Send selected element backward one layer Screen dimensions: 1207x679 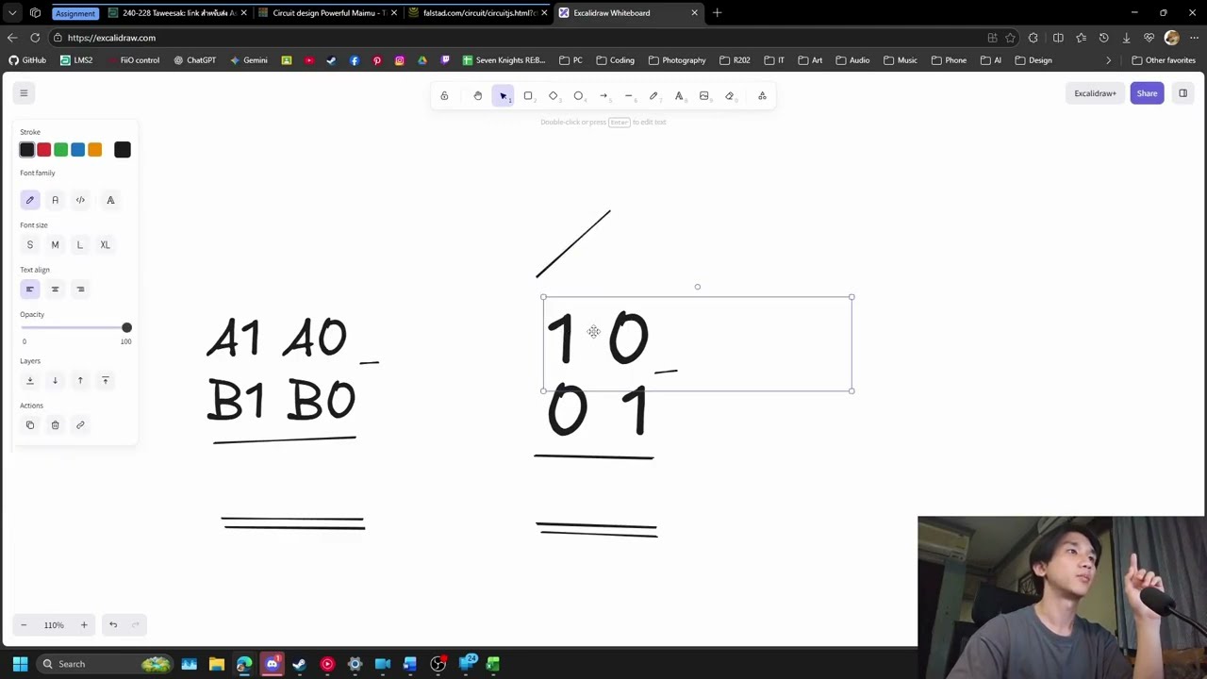[55, 380]
